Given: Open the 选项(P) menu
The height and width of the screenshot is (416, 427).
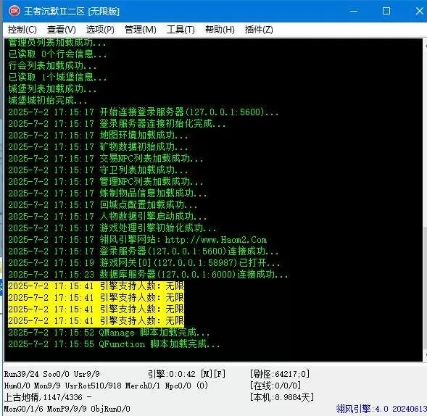Looking at the screenshot, I should pos(100,30).
